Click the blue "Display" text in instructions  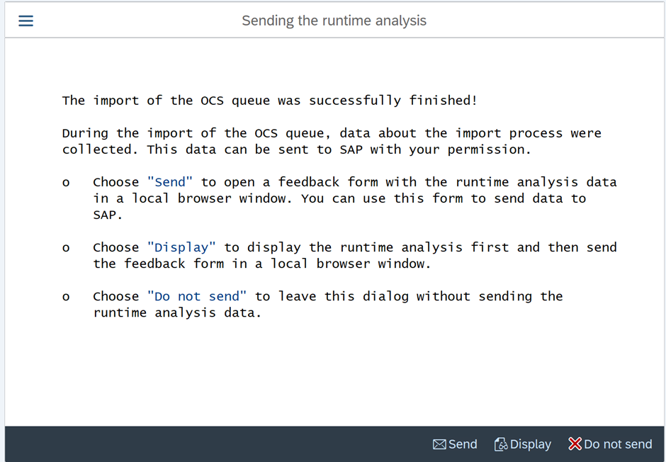(181, 247)
